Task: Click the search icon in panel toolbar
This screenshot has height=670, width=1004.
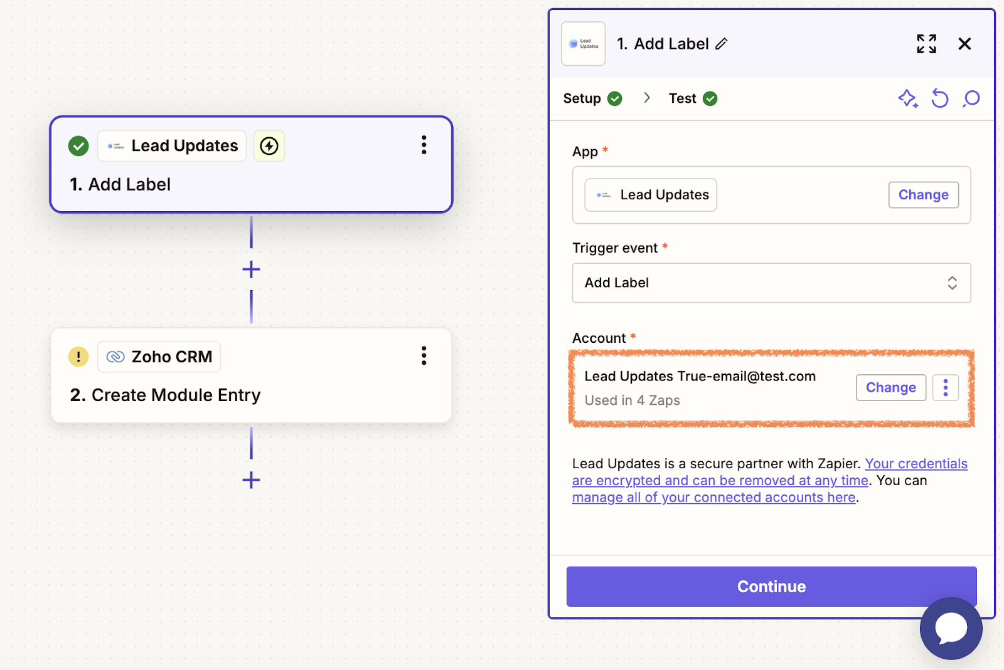Action: tap(971, 98)
